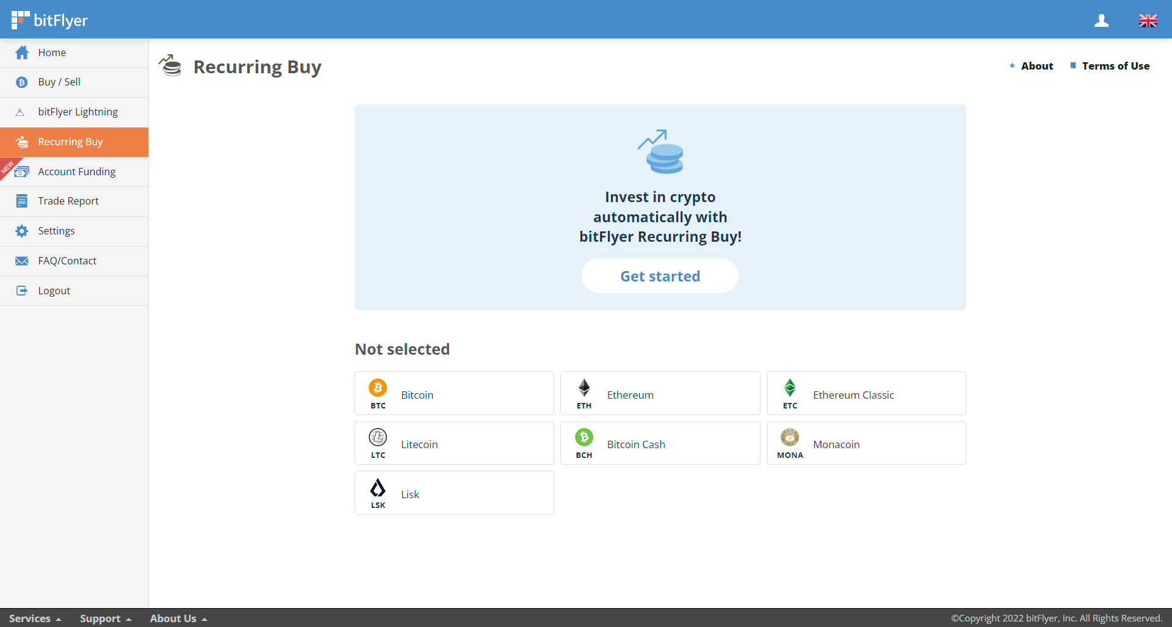
Task: Open bitFlyer Lightning from the sidebar
Action: pyautogui.click(x=74, y=112)
